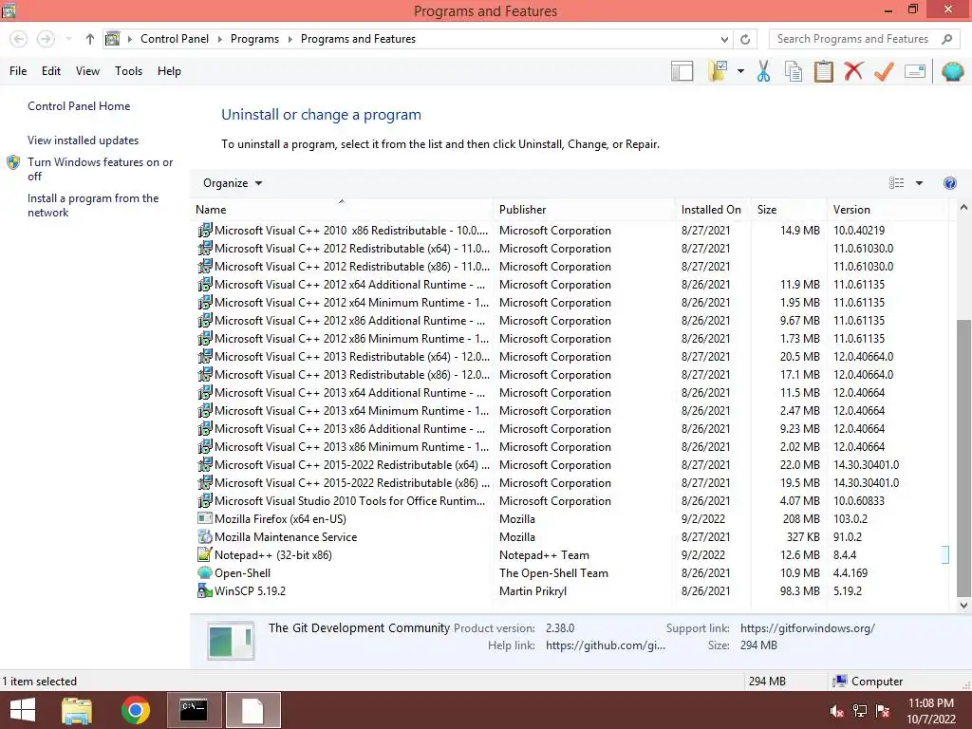Click the Forward navigation arrow
Viewport: 972px width, 729px height.
tap(46, 39)
